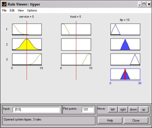The height and width of the screenshot is (128, 152).
Task: Click the aggregated tip output plot
Action: tap(125, 74)
